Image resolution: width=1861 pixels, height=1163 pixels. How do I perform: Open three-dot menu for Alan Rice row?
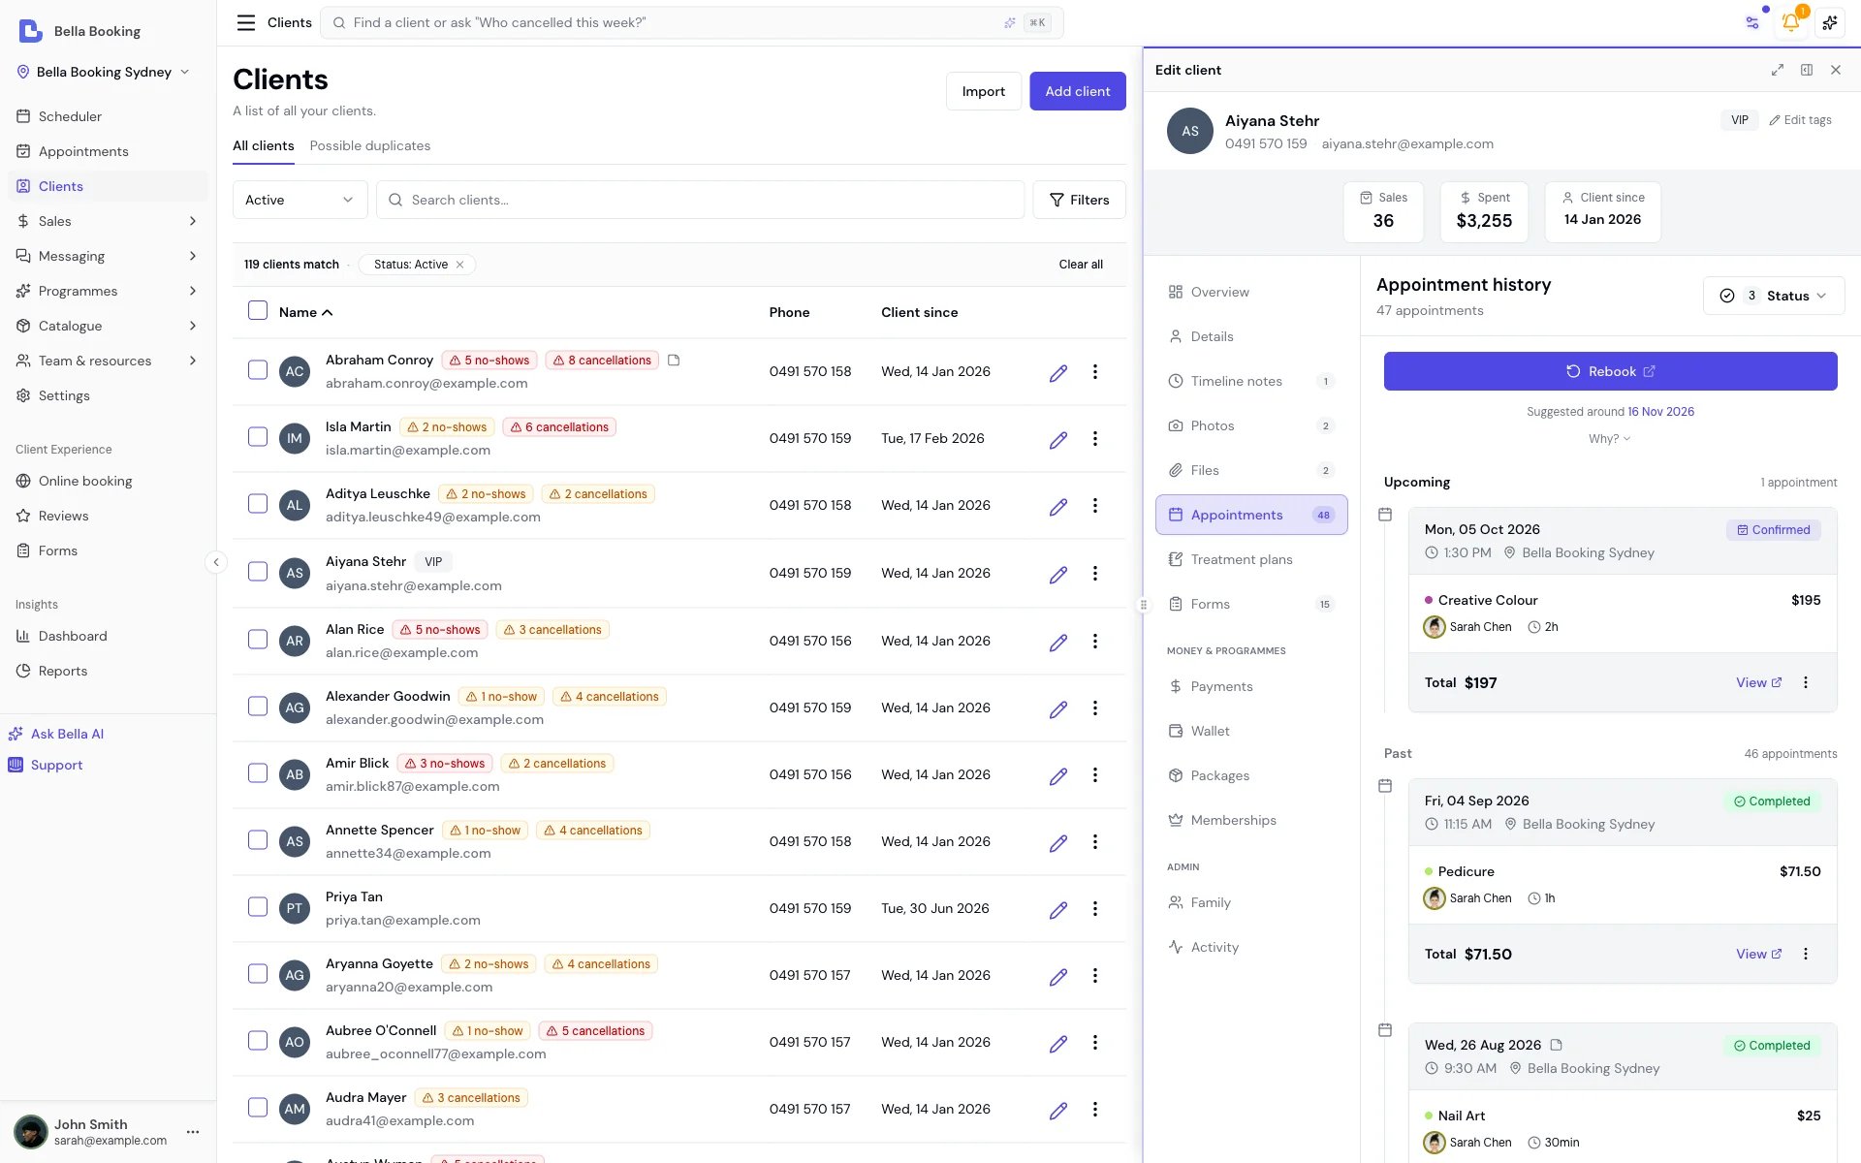[x=1095, y=641]
